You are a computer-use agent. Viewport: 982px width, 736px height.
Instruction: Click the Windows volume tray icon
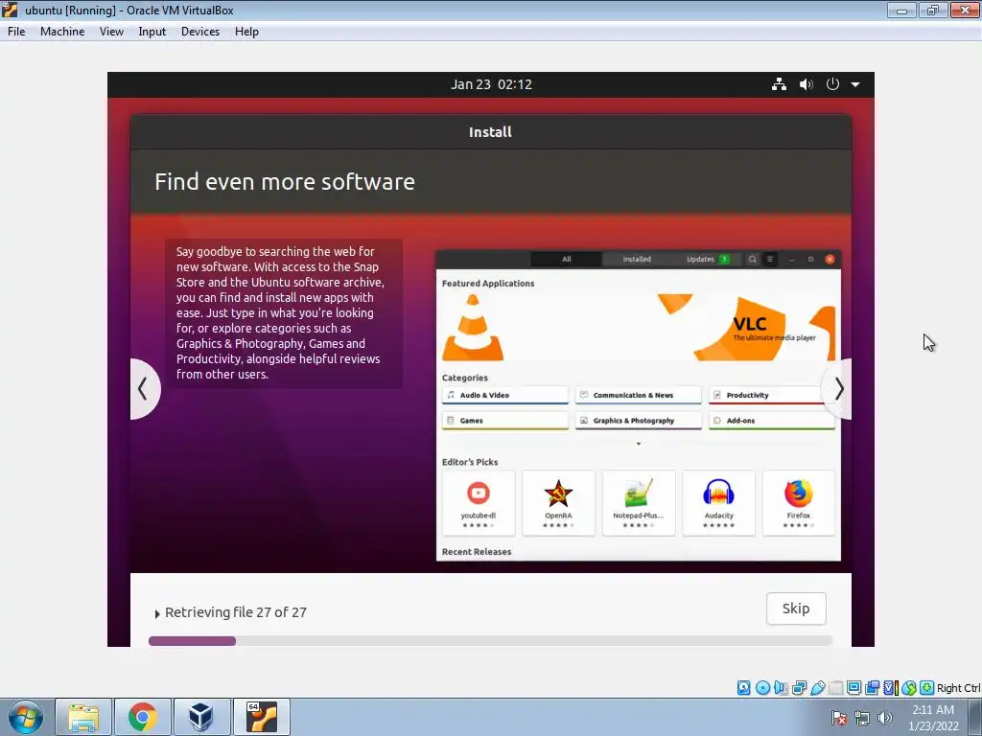pos(885,718)
